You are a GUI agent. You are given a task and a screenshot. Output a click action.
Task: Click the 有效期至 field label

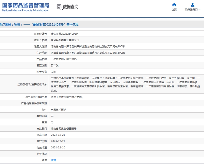(42, 148)
